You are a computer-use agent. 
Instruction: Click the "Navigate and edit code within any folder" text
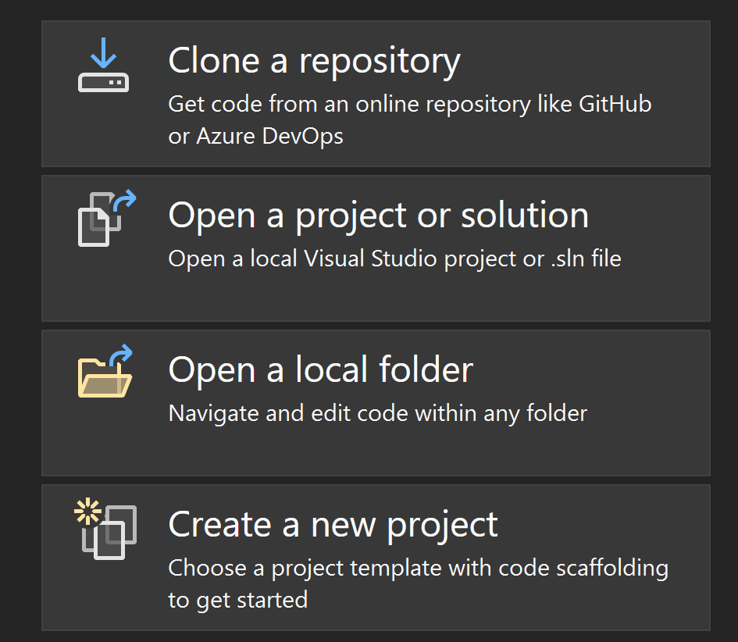pyautogui.click(x=378, y=414)
